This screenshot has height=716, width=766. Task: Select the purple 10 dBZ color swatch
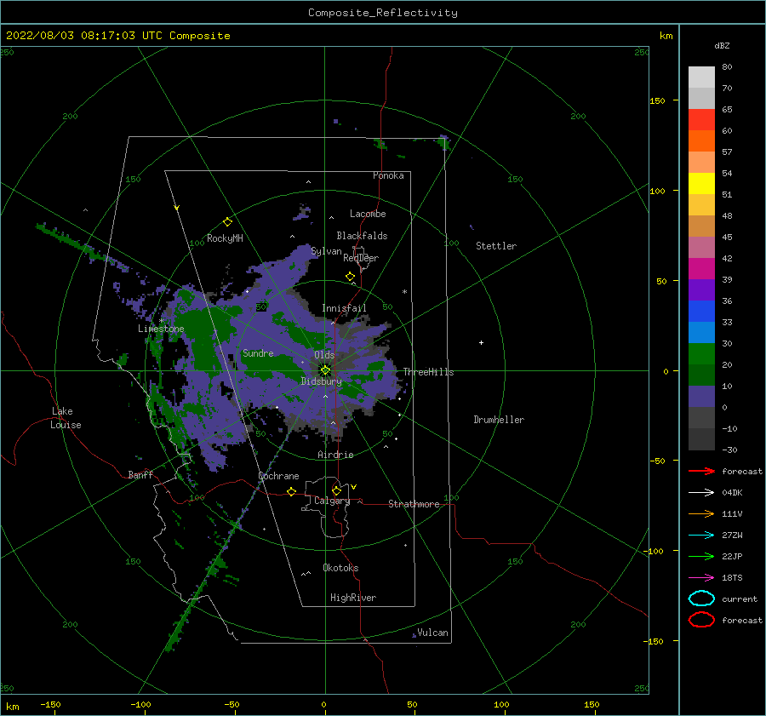[x=701, y=397]
